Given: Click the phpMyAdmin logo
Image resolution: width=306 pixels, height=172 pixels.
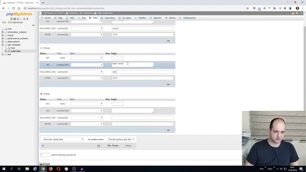Looking at the screenshot, I should tap(19, 14).
